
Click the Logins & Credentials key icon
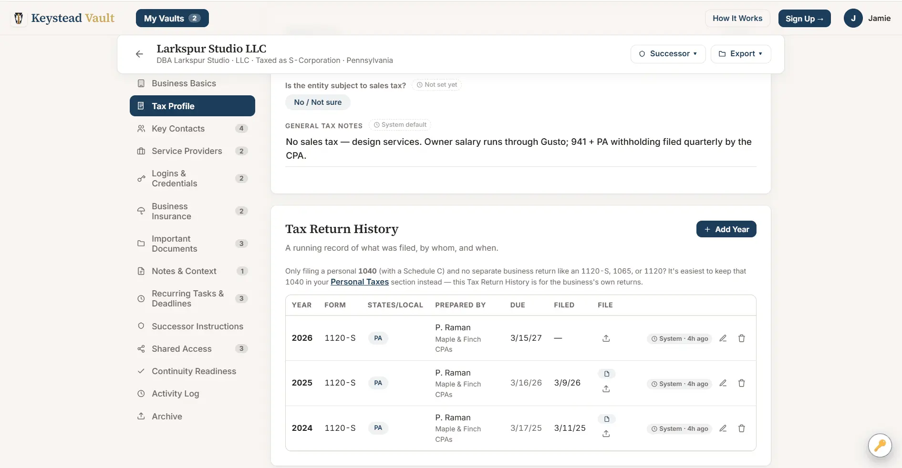click(141, 178)
